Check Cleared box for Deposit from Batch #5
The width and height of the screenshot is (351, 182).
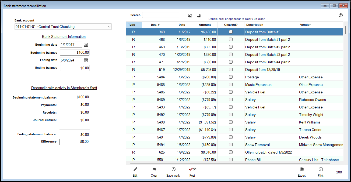point(231,32)
